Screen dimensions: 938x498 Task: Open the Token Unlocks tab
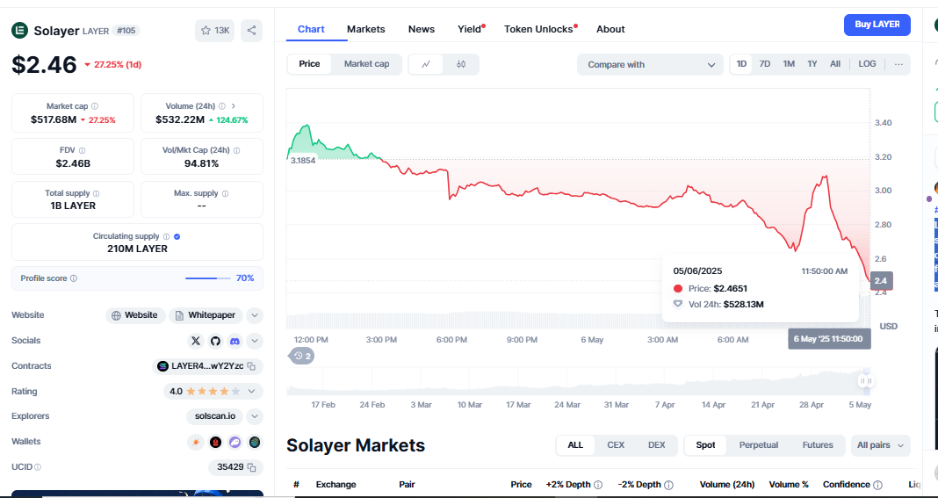point(538,29)
